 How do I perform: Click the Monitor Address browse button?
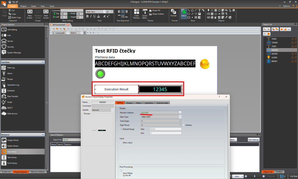180,112
